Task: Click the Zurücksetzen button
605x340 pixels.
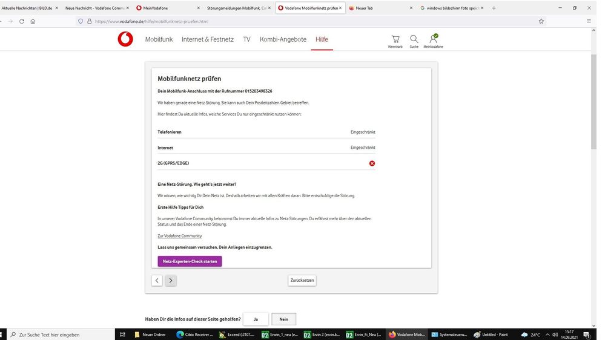Action: pos(302,280)
